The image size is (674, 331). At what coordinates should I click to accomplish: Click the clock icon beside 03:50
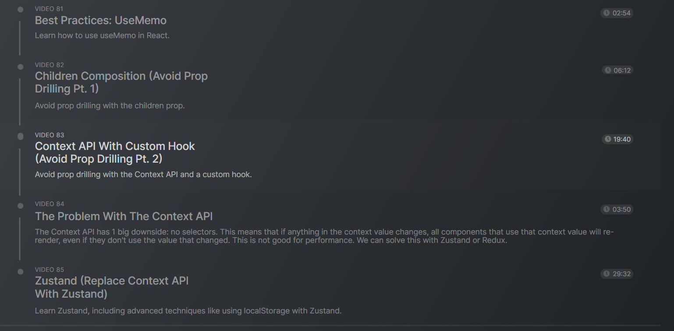click(x=607, y=210)
